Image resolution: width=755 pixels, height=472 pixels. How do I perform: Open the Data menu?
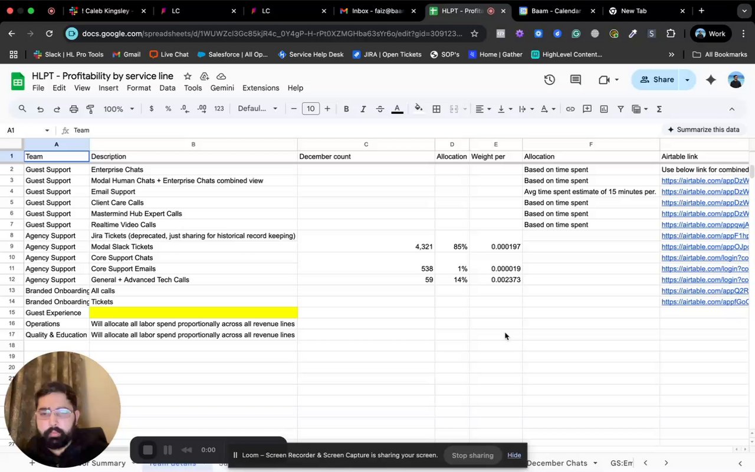168,88
